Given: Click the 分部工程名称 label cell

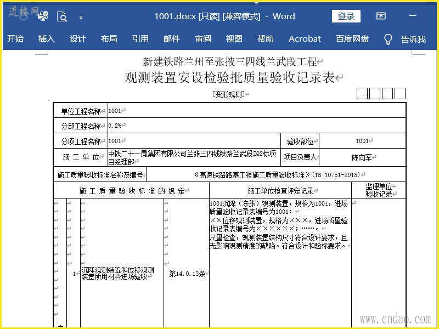Looking at the screenshot, I should [81, 126].
